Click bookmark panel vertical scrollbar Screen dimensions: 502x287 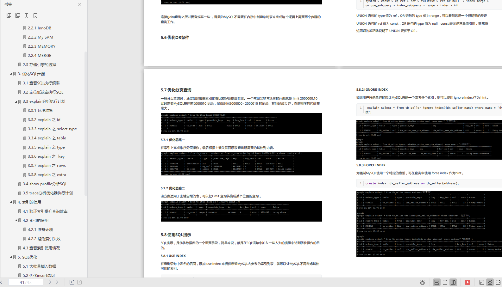tap(85, 123)
